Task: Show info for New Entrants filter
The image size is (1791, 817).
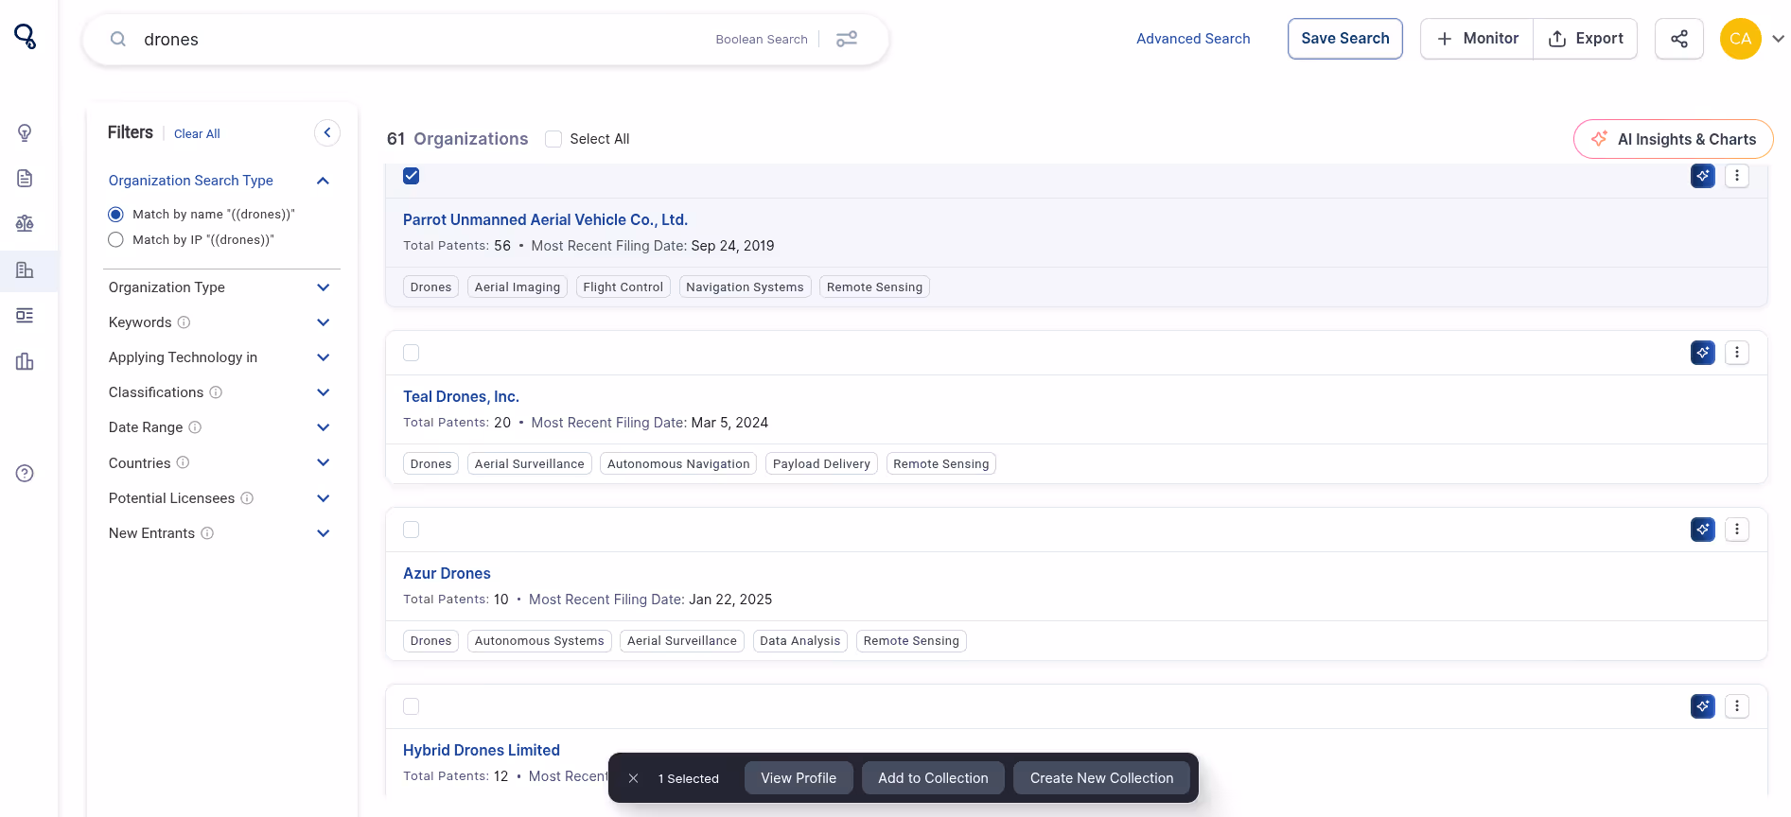Action: [207, 533]
